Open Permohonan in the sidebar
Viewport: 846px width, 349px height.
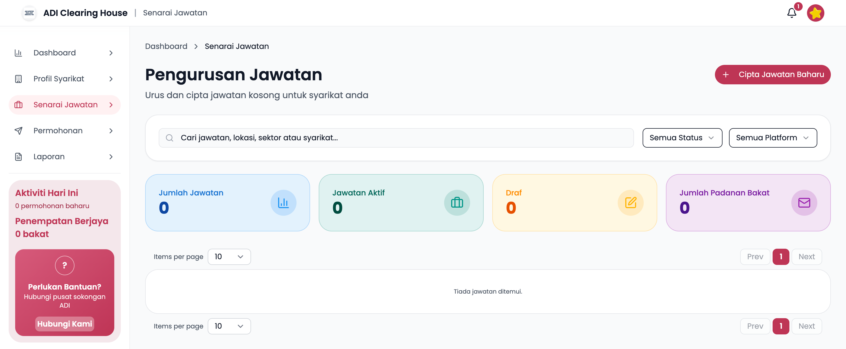coord(58,131)
